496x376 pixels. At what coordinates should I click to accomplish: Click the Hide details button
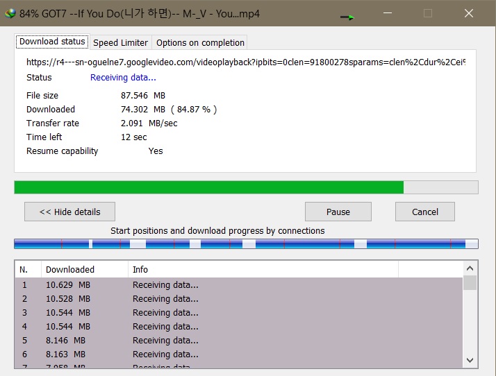69,212
